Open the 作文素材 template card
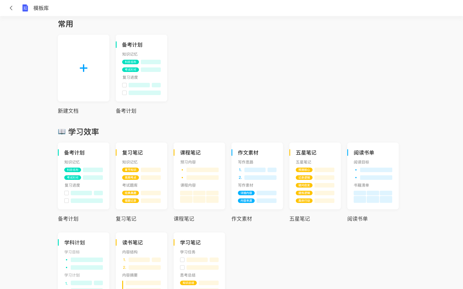463x289 pixels. pyautogui.click(x=257, y=176)
